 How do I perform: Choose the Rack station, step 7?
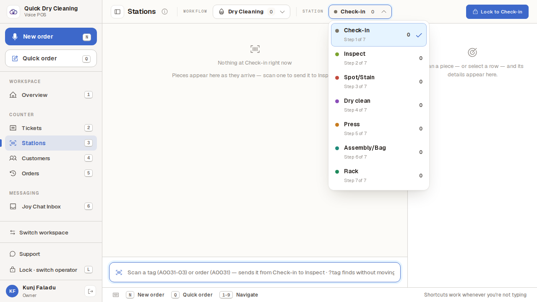(x=379, y=176)
